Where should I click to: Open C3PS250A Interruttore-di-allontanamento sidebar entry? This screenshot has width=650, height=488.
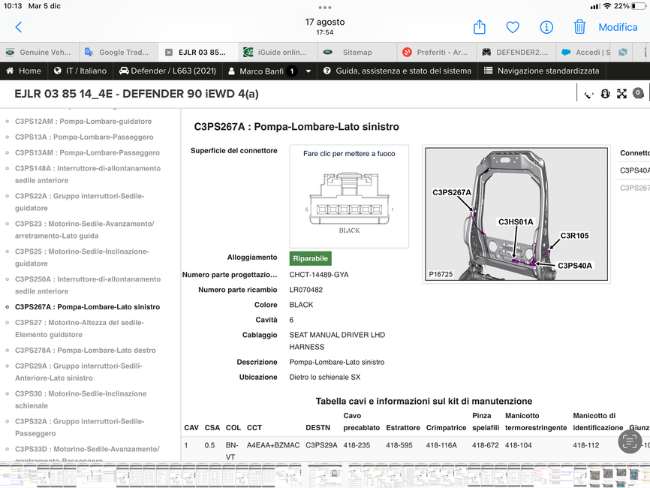click(x=88, y=285)
